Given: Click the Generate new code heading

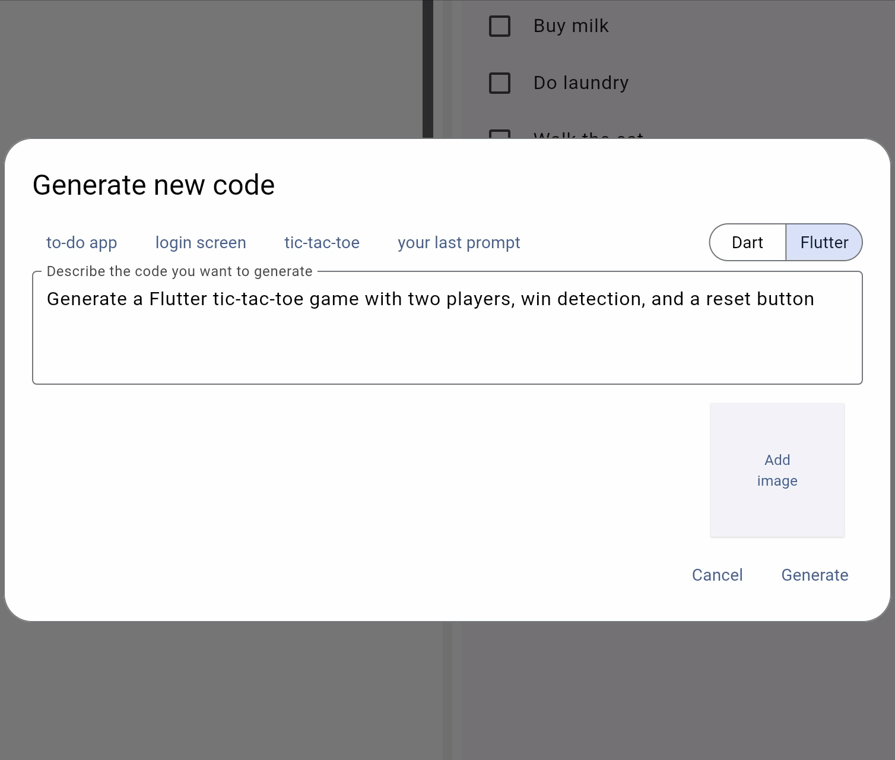Looking at the screenshot, I should 154,185.
